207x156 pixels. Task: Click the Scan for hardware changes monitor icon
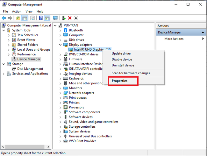click(x=55, y=18)
